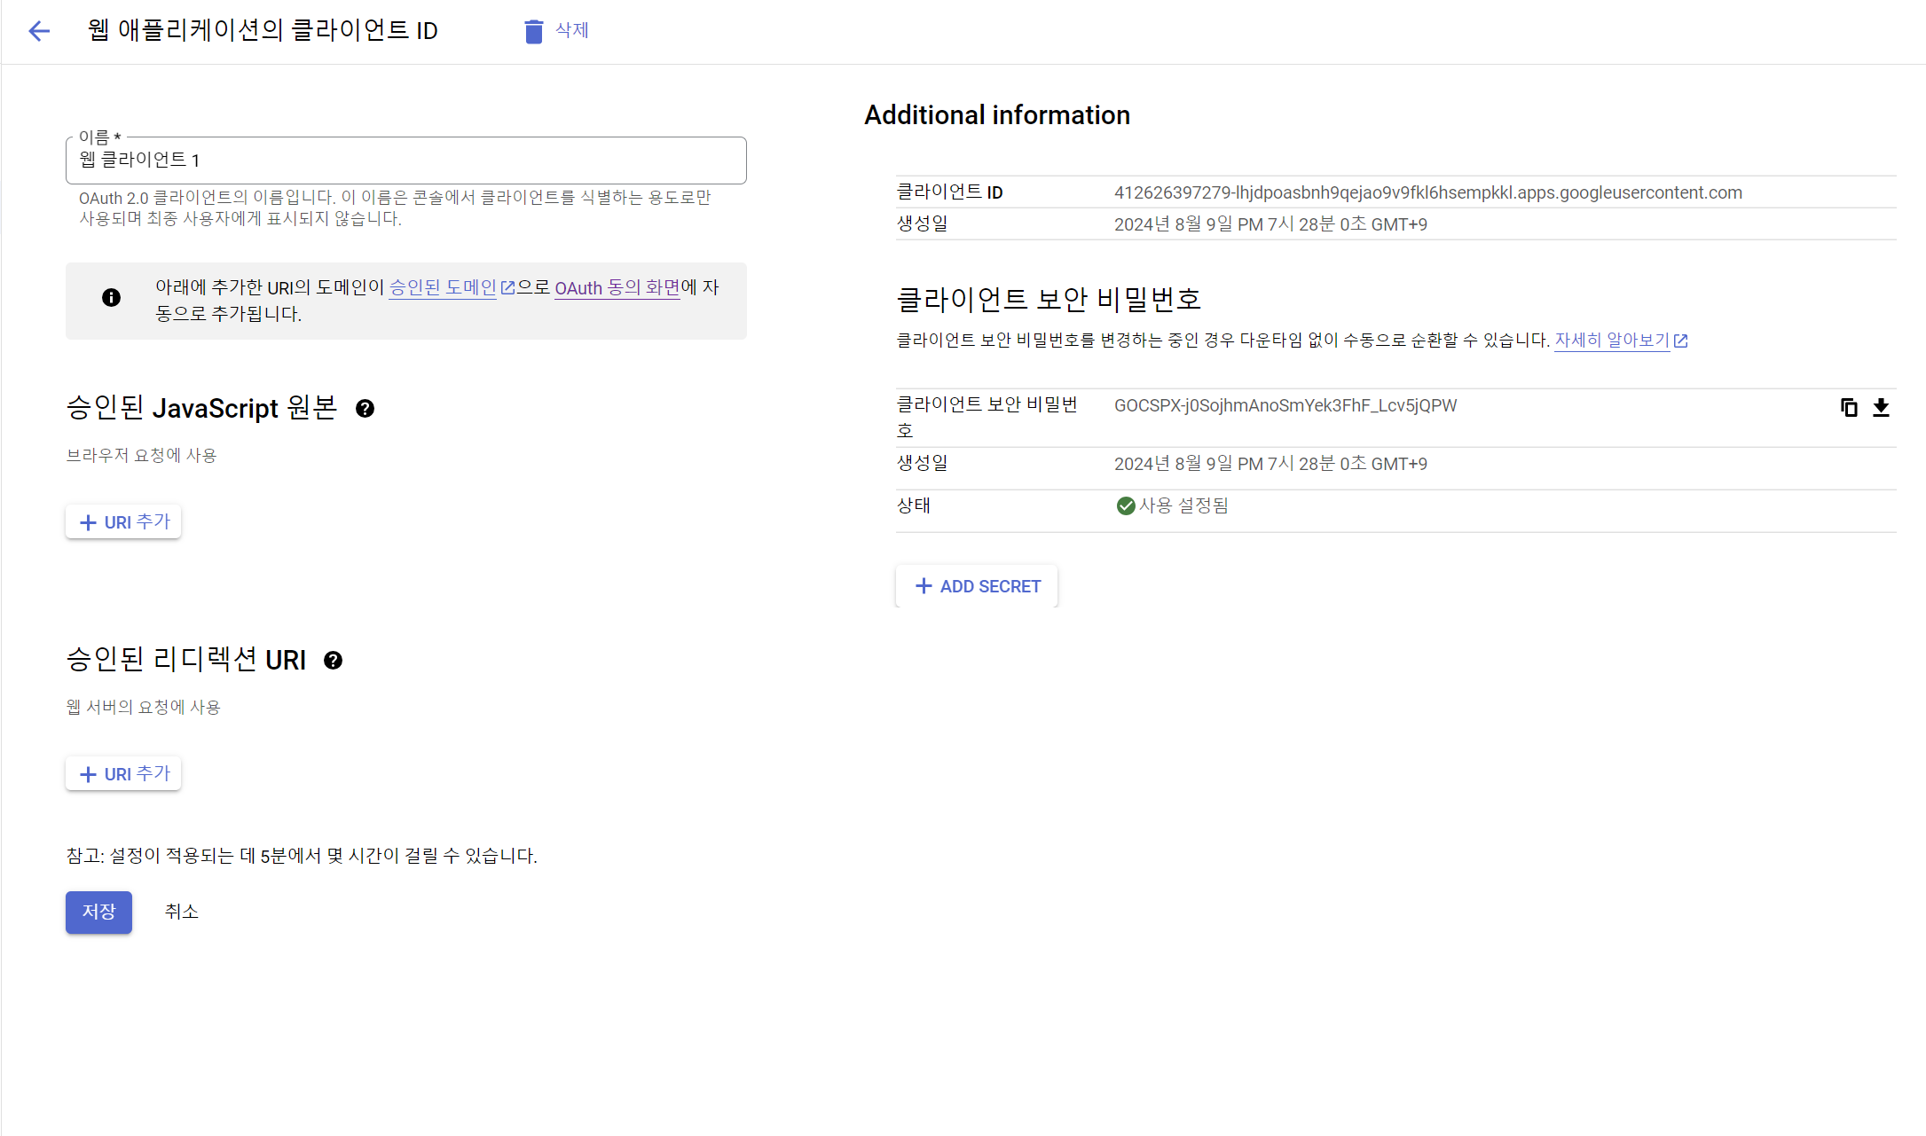
Task: Click the 이름 name input field
Action: (x=405, y=161)
